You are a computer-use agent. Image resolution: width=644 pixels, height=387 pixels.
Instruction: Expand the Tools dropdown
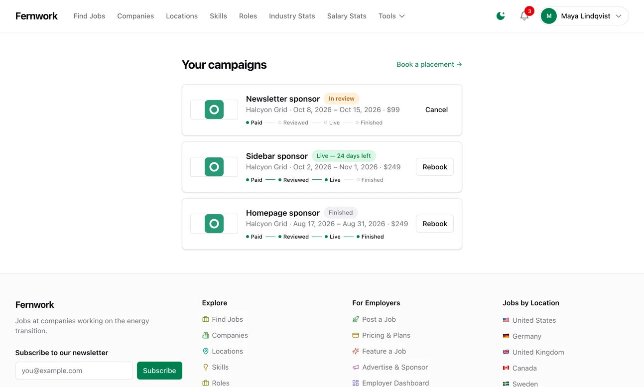pyautogui.click(x=391, y=16)
